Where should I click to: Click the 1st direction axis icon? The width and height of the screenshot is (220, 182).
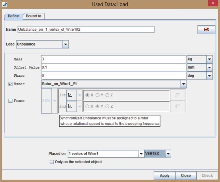70,95
